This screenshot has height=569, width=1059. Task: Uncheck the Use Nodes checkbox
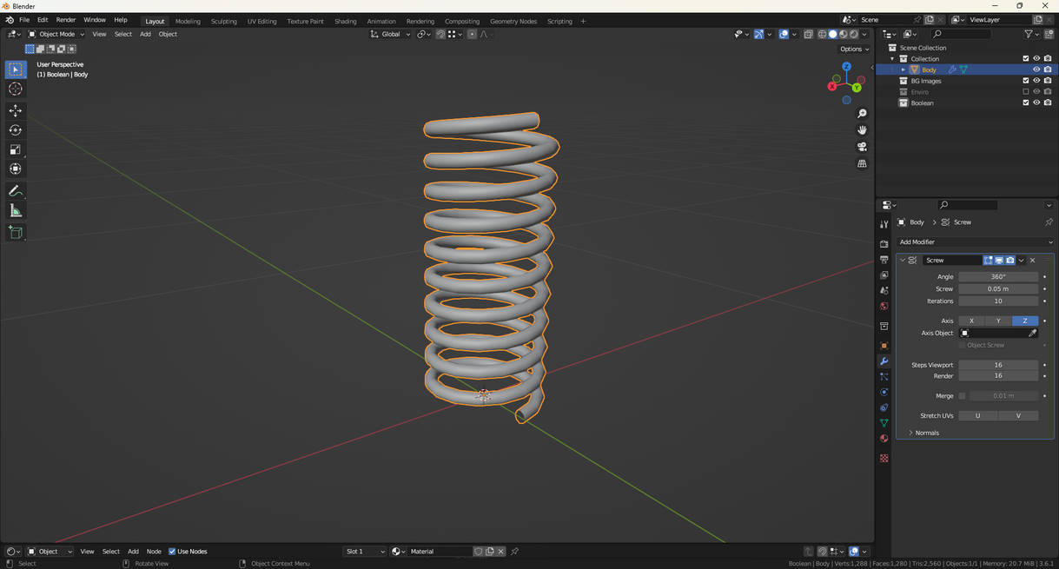[172, 552]
